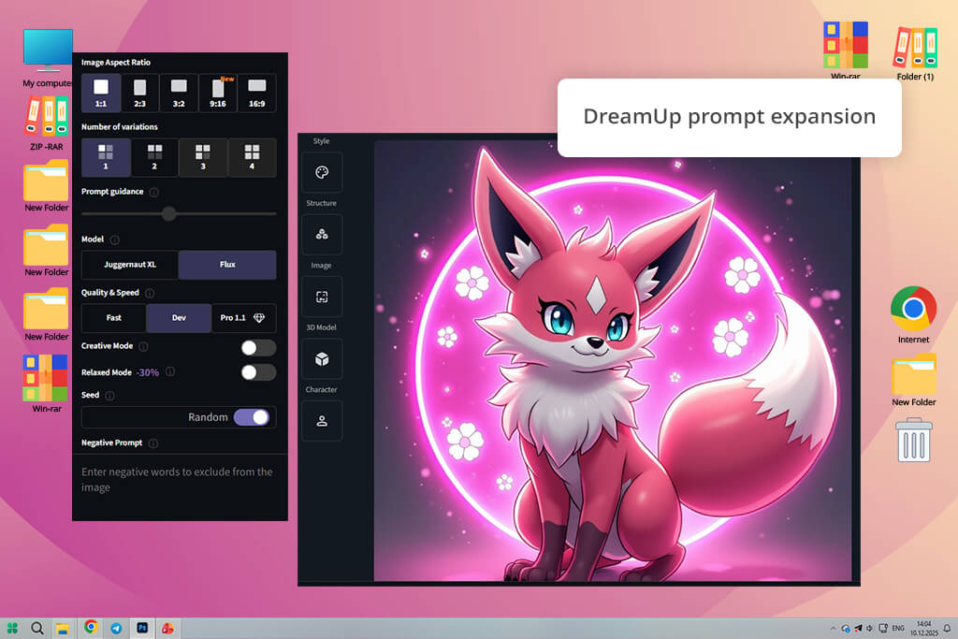The height and width of the screenshot is (639, 958).
Task: Click the 'DreamUp prompt expansion' caption
Action: click(730, 116)
